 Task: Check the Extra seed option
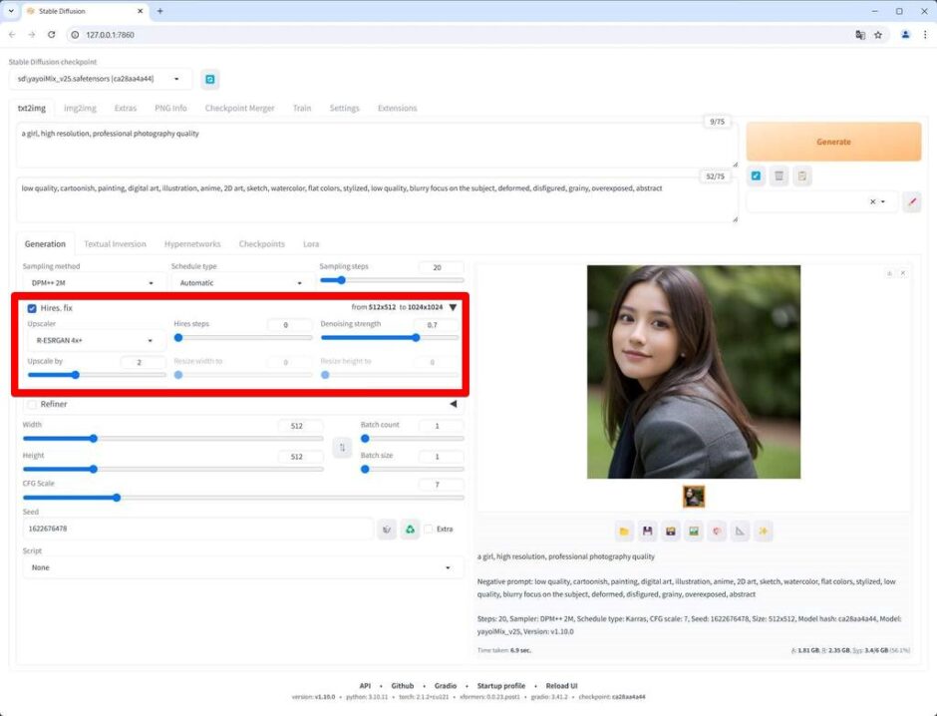(x=431, y=529)
